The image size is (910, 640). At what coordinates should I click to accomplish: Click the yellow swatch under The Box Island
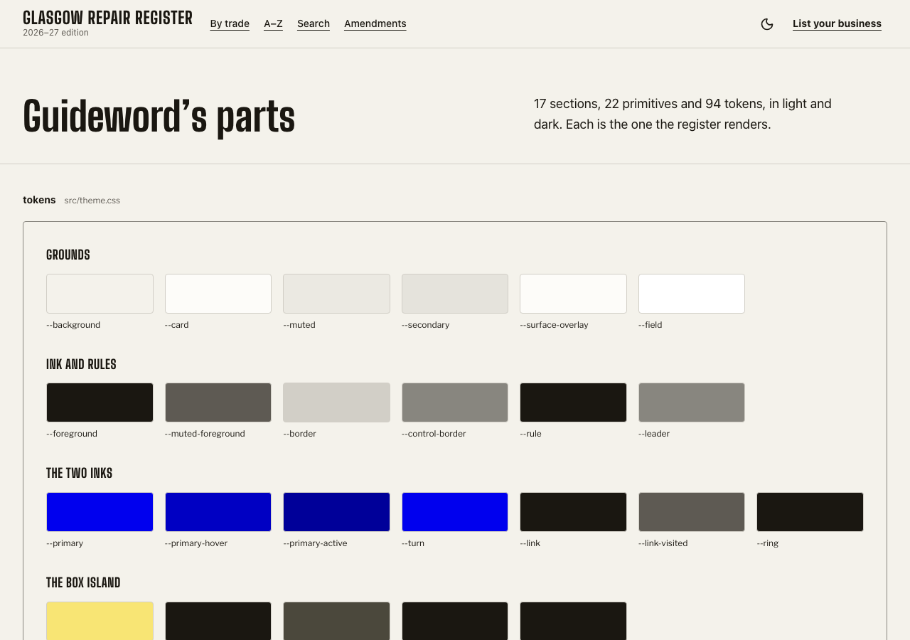click(x=100, y=621)
